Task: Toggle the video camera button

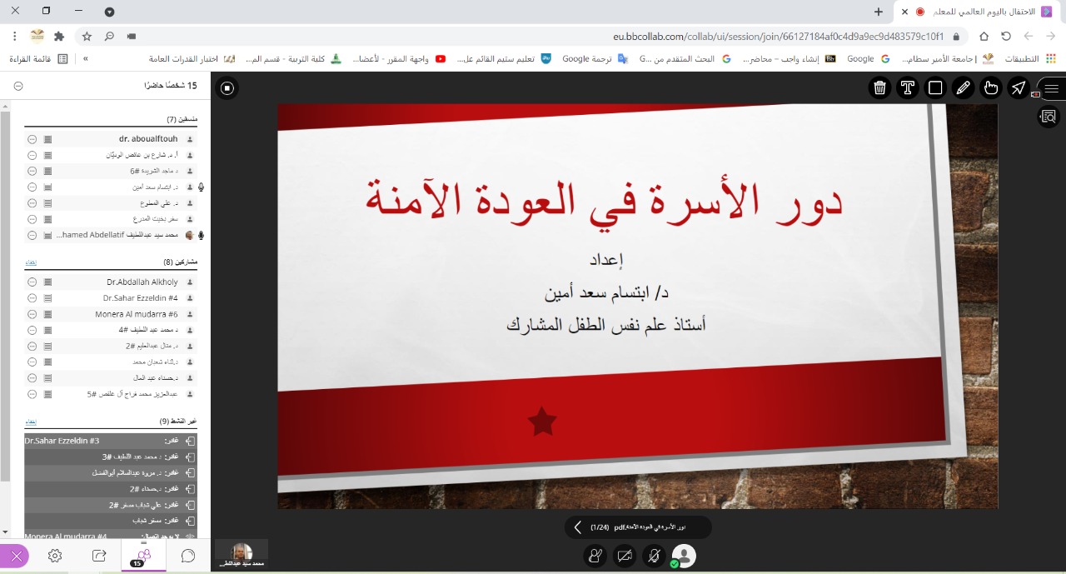Action: pos(625,555)
